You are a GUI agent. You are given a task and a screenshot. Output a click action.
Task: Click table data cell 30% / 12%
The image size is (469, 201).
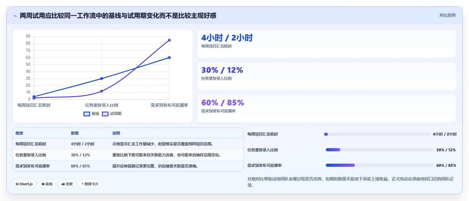click(80, 155)
